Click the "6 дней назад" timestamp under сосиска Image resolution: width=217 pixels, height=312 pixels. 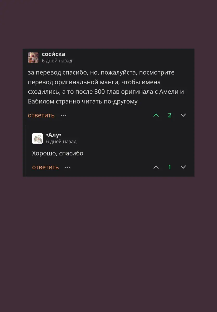point(57,61)
